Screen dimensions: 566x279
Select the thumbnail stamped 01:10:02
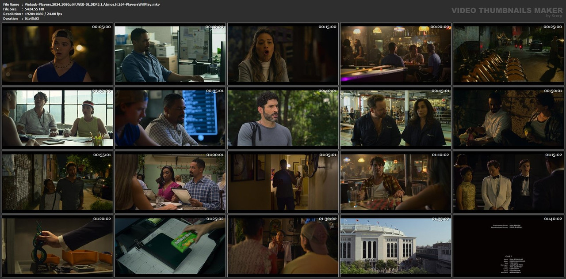[396, 181]
